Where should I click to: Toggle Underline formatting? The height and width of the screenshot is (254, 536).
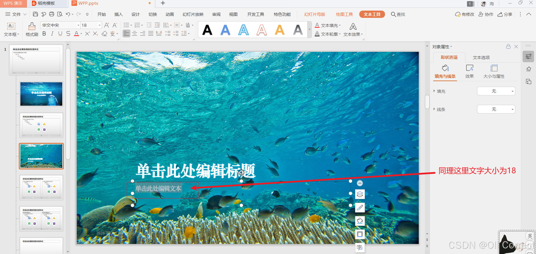pos(60,34)
